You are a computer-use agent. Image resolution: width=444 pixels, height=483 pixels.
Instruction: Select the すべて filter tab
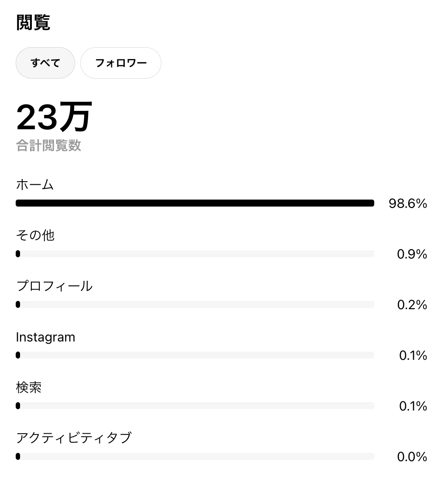(x=45, y=63)
